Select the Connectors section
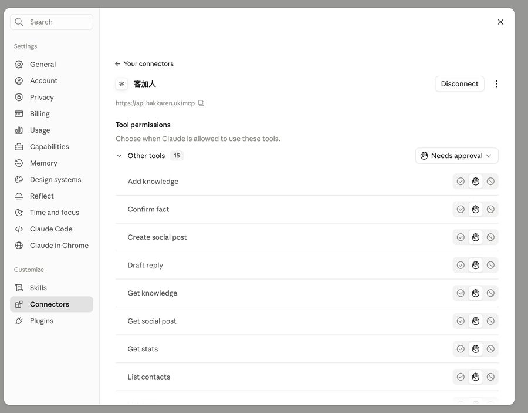 coord(52,304)
